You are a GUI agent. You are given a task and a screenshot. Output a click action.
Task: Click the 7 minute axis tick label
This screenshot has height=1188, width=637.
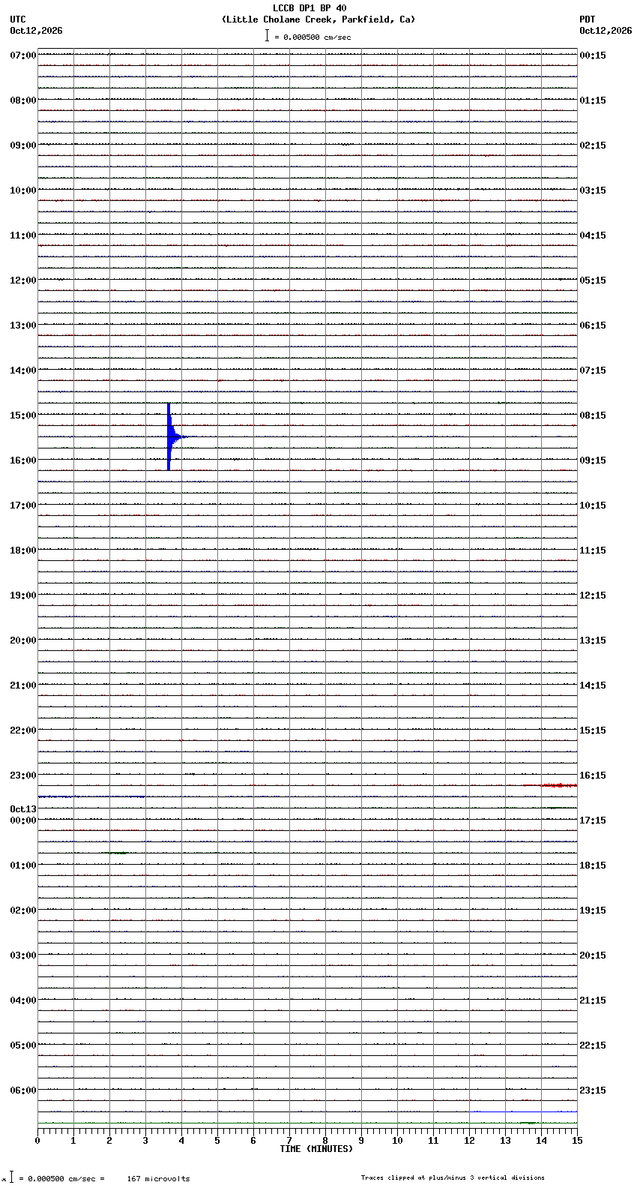tap(289, 1141)
